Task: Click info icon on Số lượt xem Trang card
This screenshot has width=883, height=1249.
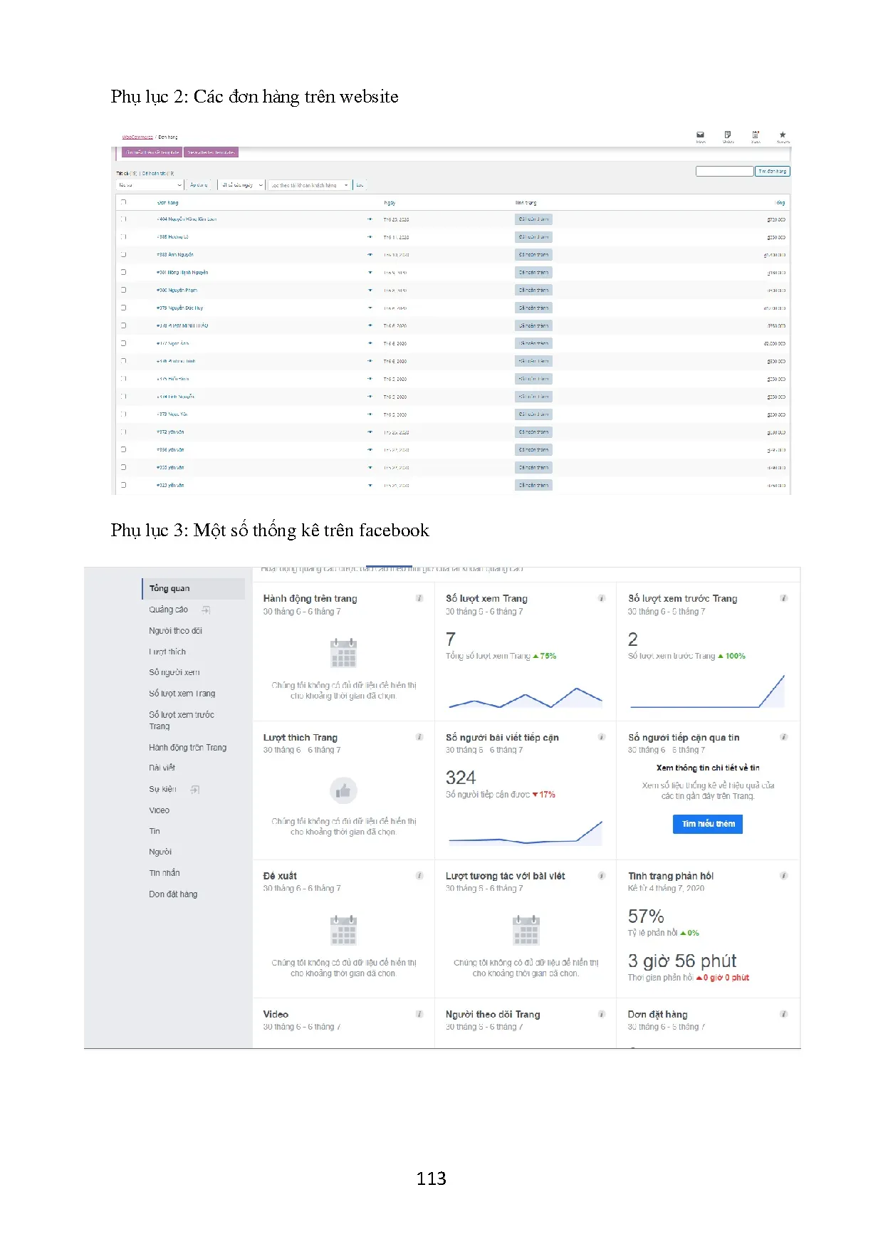Action: click(x=602, y=598)
